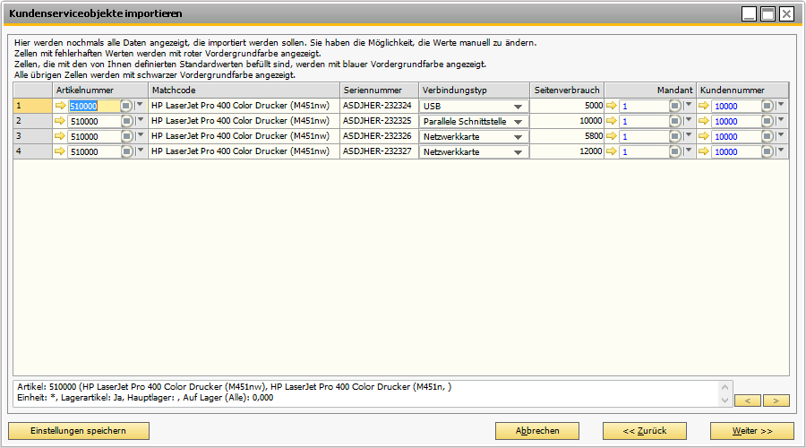Expand the Mandant small arrow in row 1
Image resolution: width=806 pixels, height=448 pixels.
pyautogui.click(x=689, y=105)
